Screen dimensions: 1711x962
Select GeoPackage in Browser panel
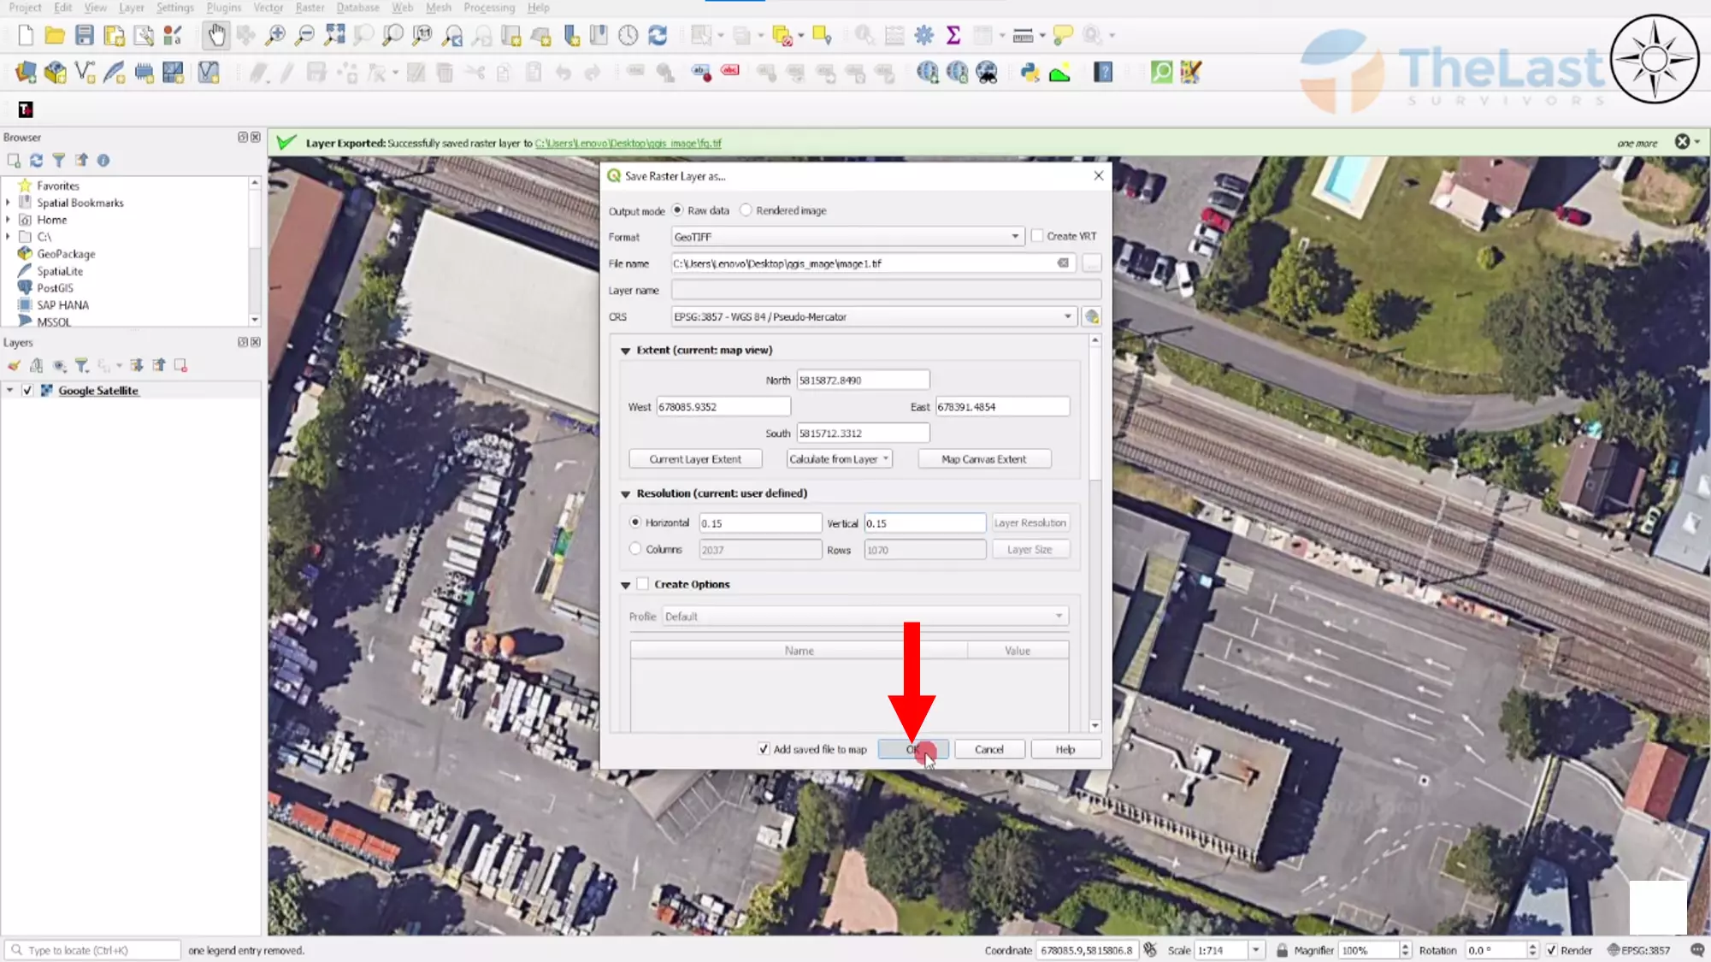pyautogui.click(x=66, y=254)
